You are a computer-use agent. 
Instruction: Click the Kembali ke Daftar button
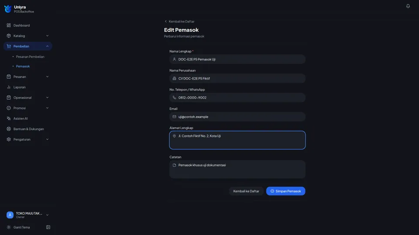tap(246, 191)
